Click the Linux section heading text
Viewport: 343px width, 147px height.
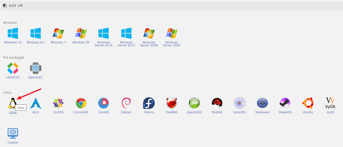[7, 92]
